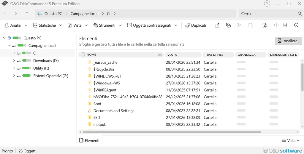This screenshot has width=304, height=154.
Task: Click the usage bar of C: drive
Action: 26,53
